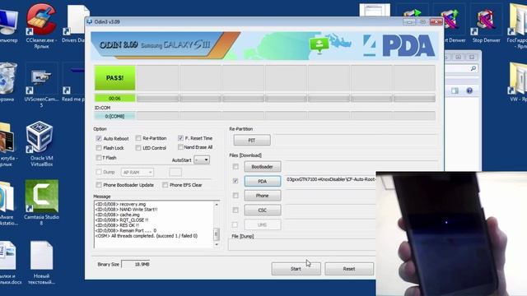Click Message log scrollbar down arrow
Viewport: 527px width, 296px height.
[217, 244]
